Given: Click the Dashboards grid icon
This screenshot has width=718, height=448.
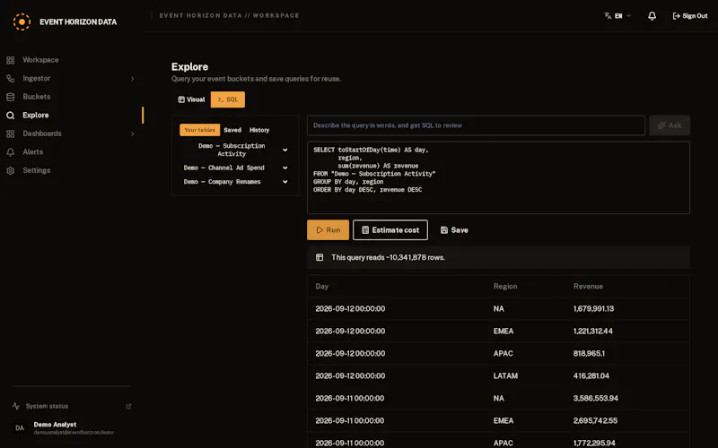Looking at the screenshot, I should pos(11,134).
